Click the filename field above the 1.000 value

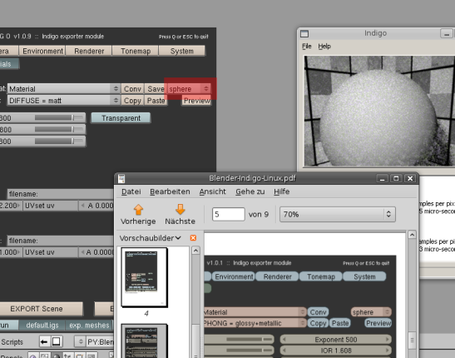click(x=61, y=241)
